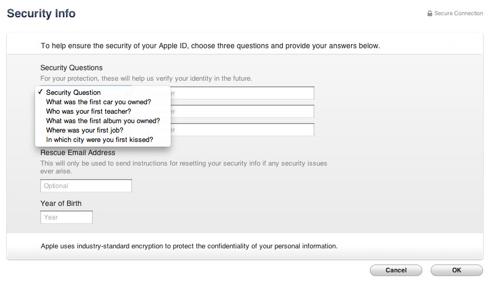Click the Secure Connection padlock icon
The image size is (493, 285).
430,14
